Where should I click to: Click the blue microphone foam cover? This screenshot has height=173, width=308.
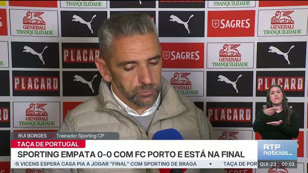168,134
